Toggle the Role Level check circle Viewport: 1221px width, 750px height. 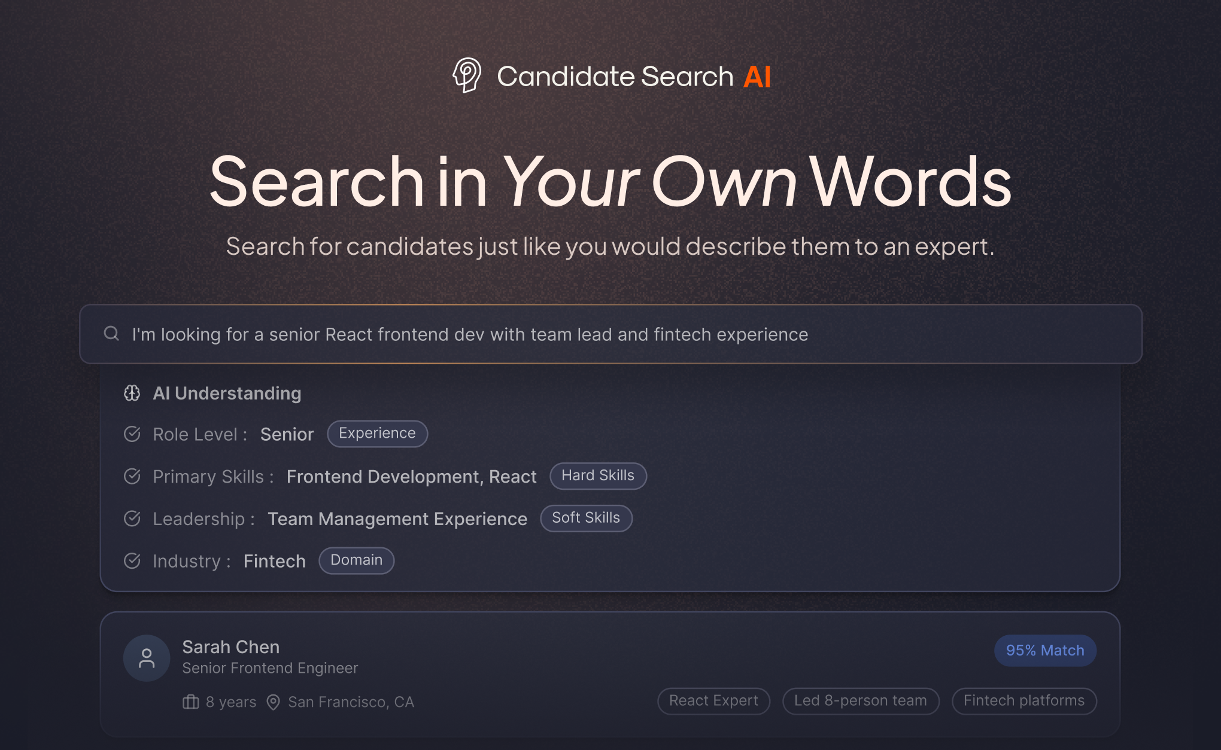pyautogui.click(x=132, y=434)
